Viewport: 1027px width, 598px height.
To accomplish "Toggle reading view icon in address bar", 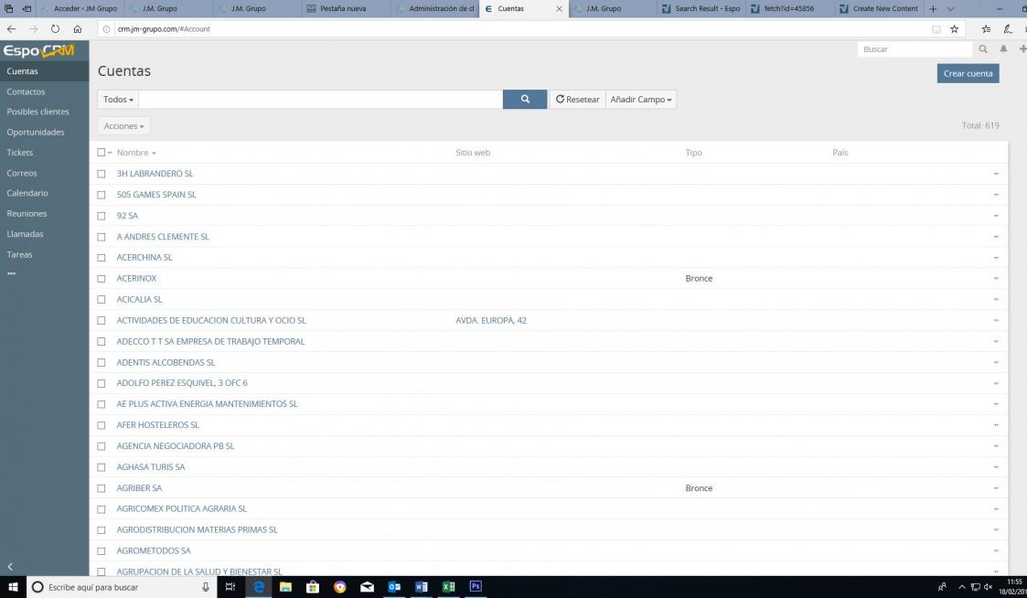I will [x=936, y=29].
